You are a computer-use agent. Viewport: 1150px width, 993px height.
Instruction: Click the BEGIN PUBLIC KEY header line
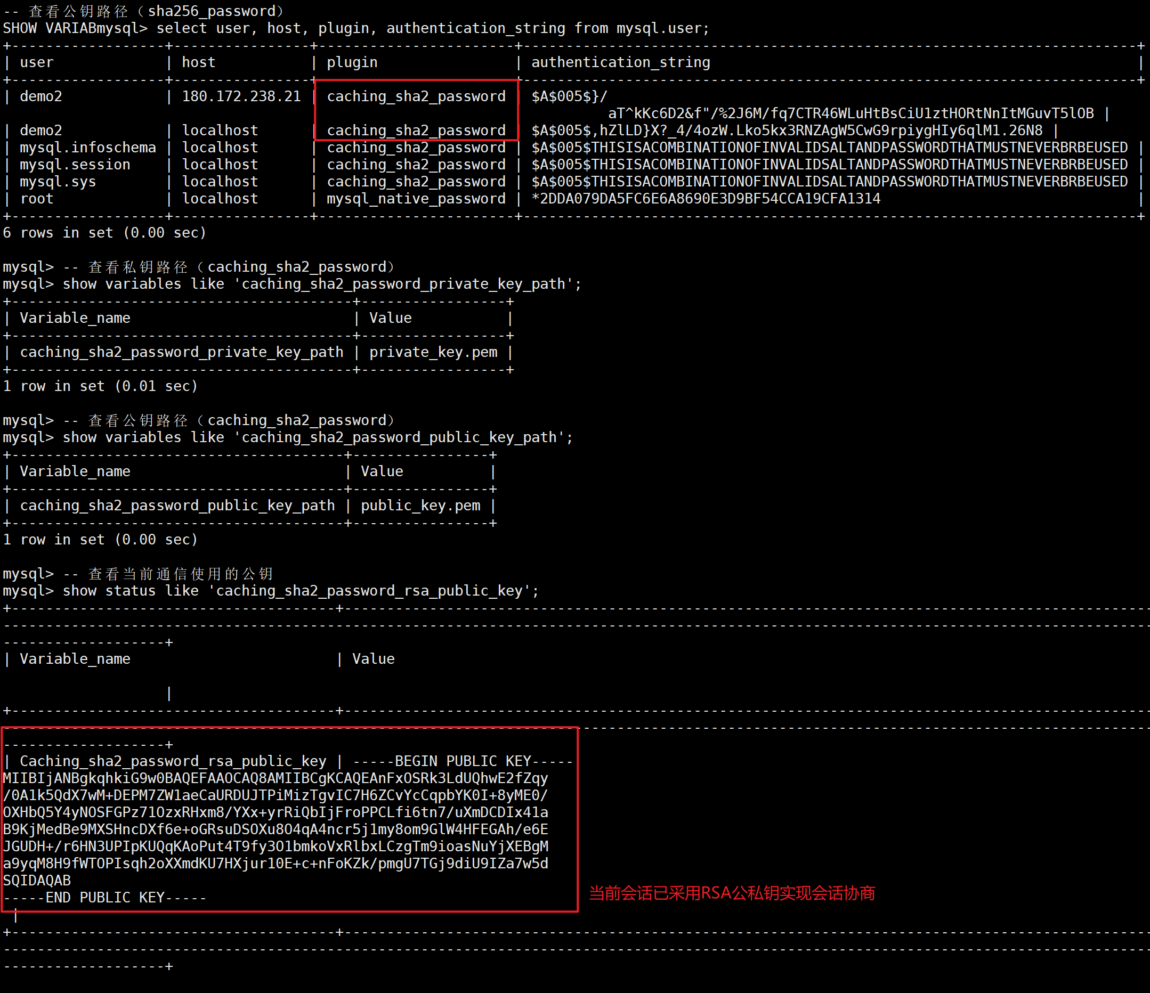[463, 761]
